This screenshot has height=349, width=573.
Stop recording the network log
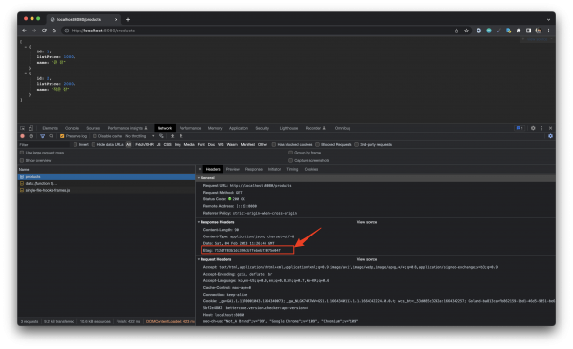tap(22, 136)
